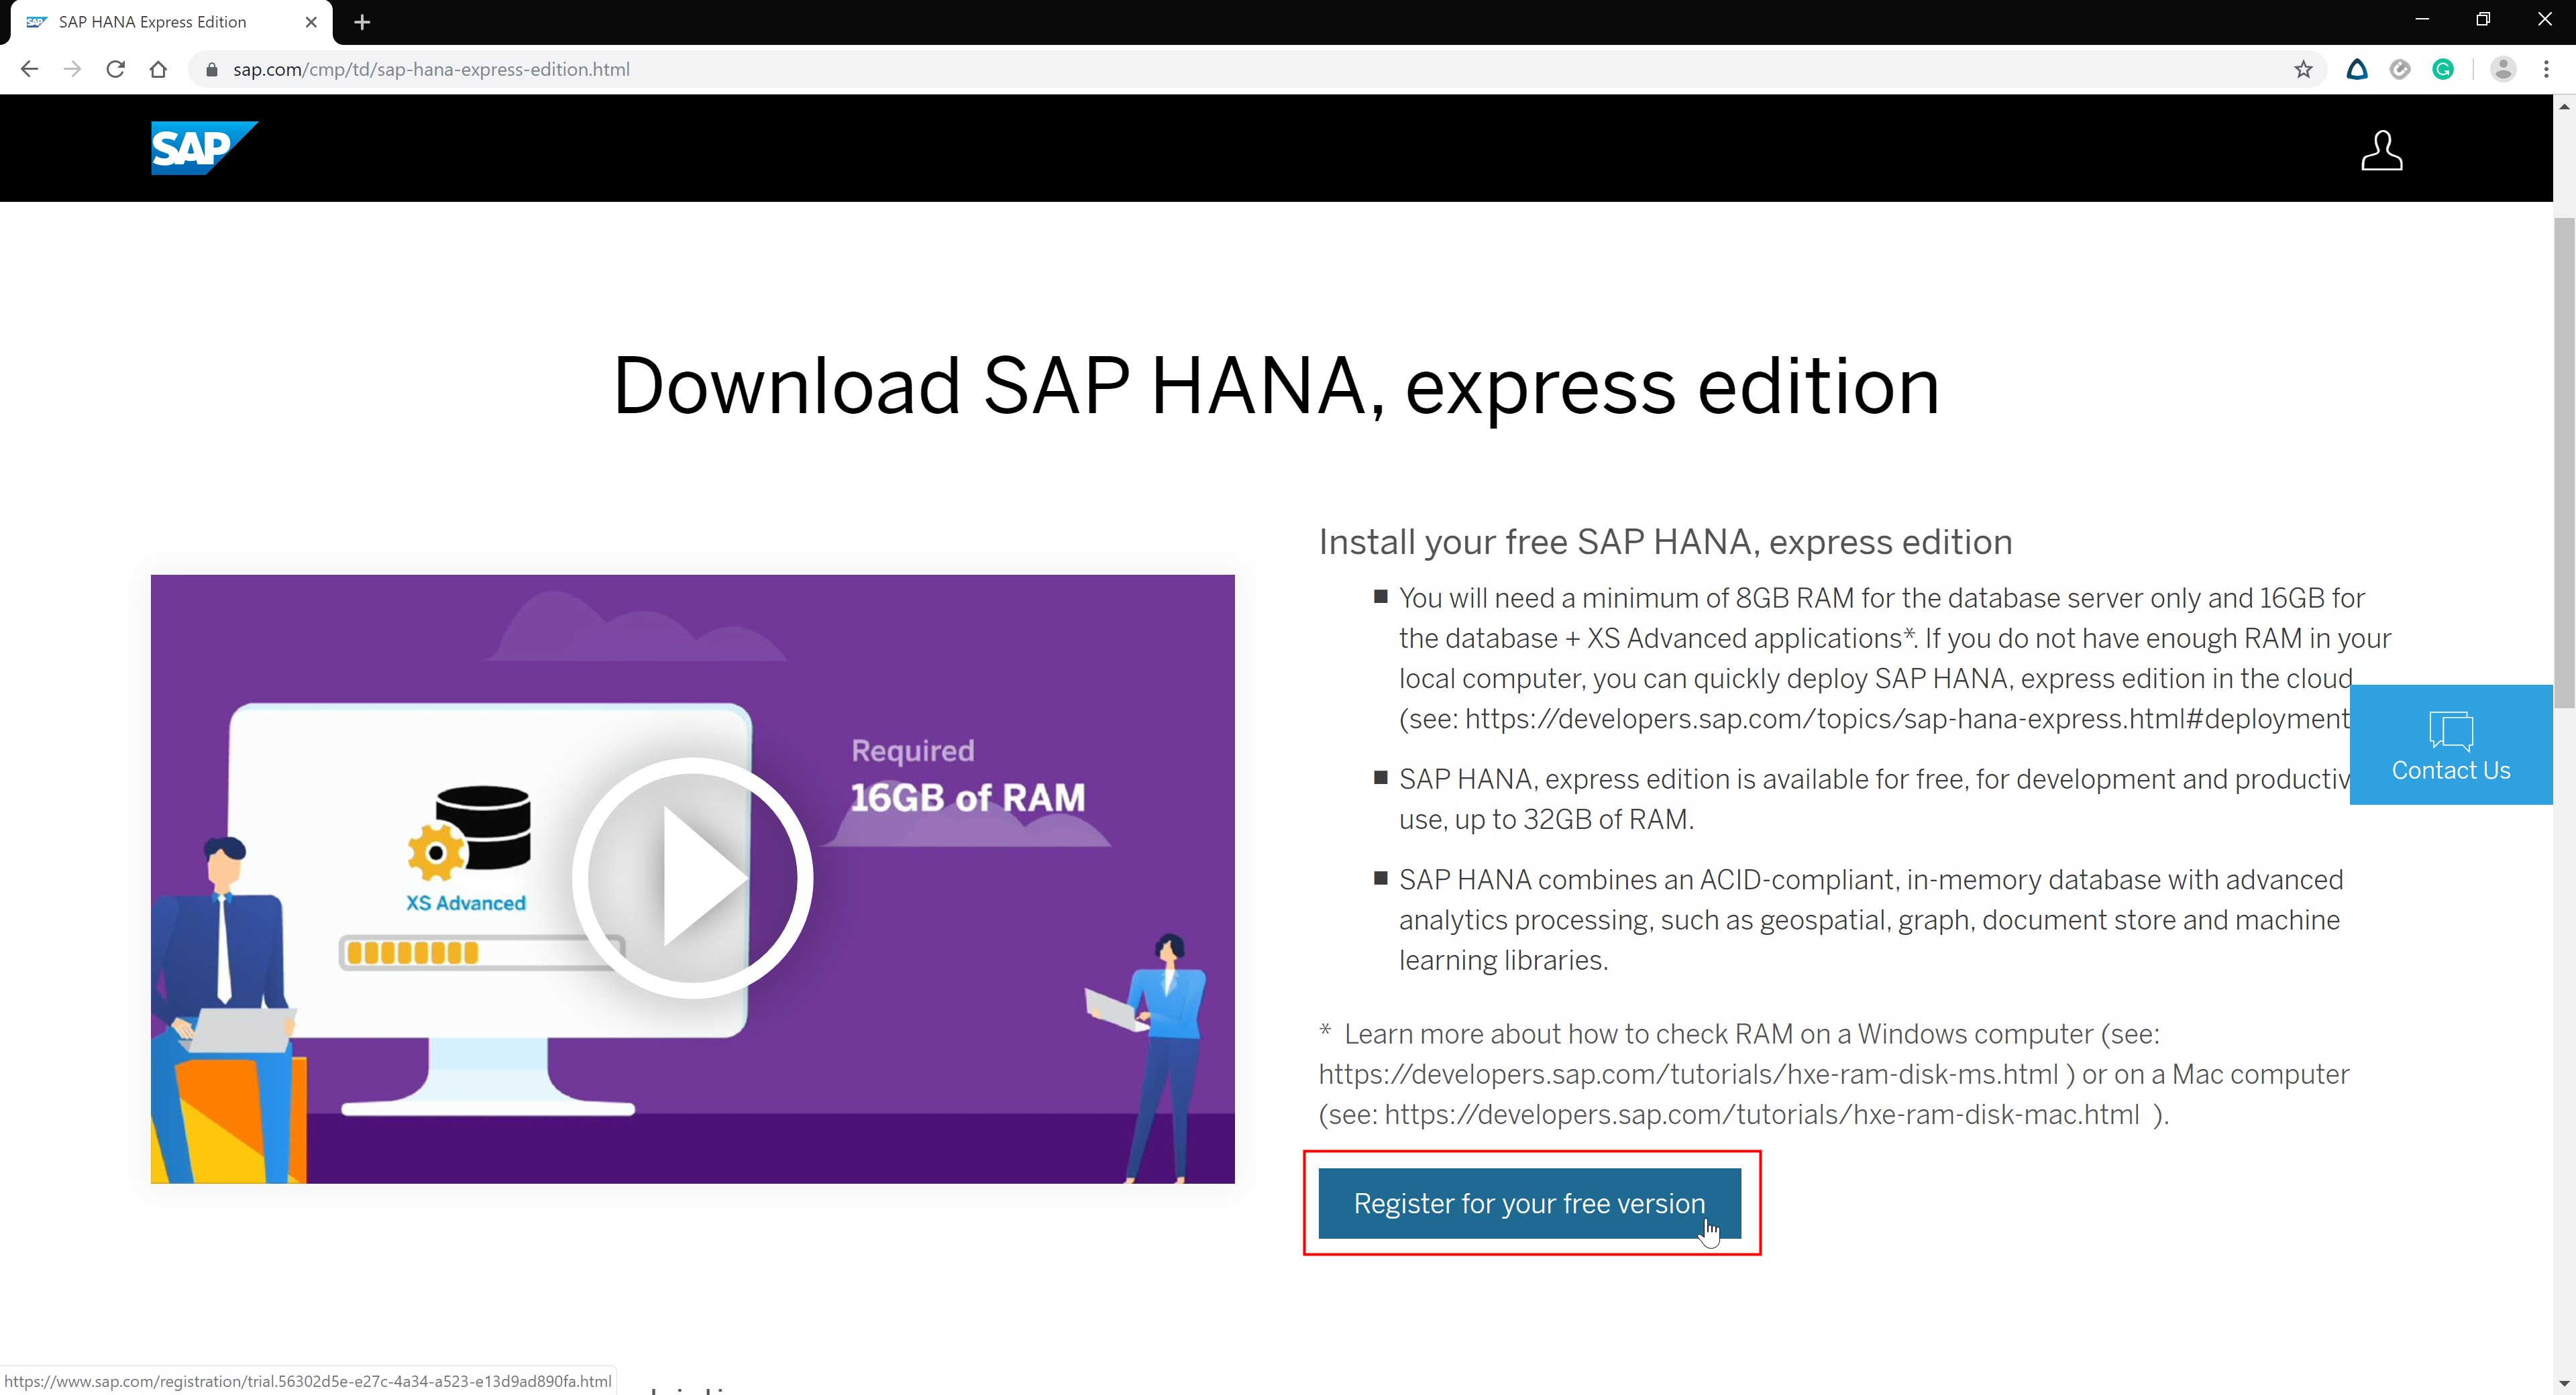Click the scrollbar up arrow

(2564, 106)
